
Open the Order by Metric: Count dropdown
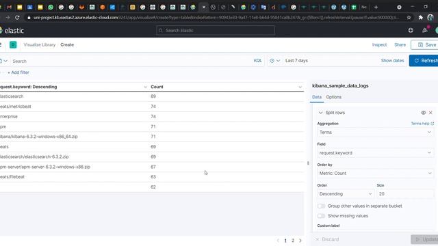pyautogui.click(x=375, y=173)
